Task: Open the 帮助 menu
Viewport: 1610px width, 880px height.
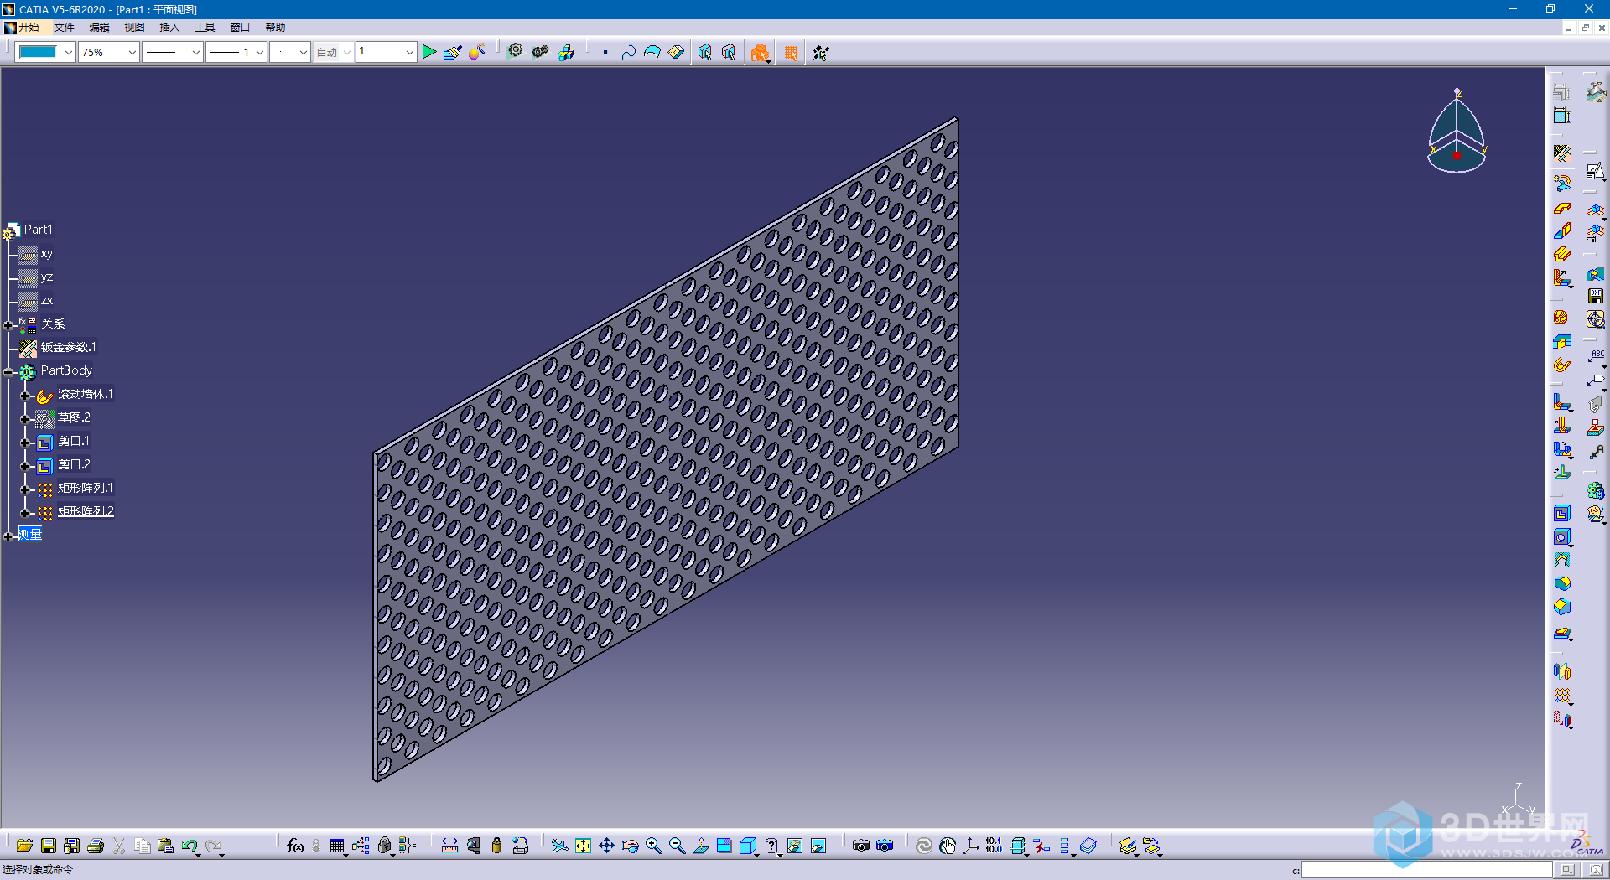Action: coord(275,28)
